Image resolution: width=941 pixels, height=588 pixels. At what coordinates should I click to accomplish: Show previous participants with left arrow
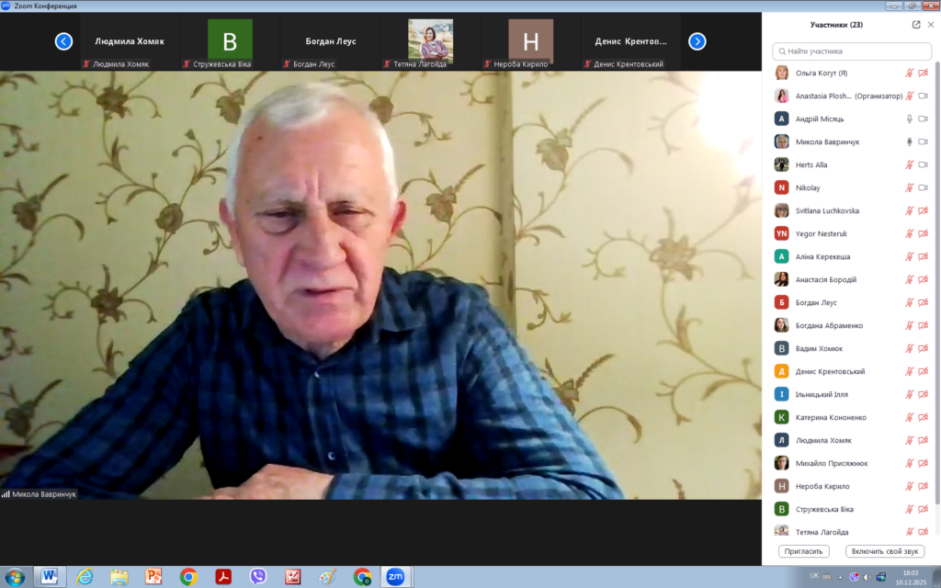[63, 40]
